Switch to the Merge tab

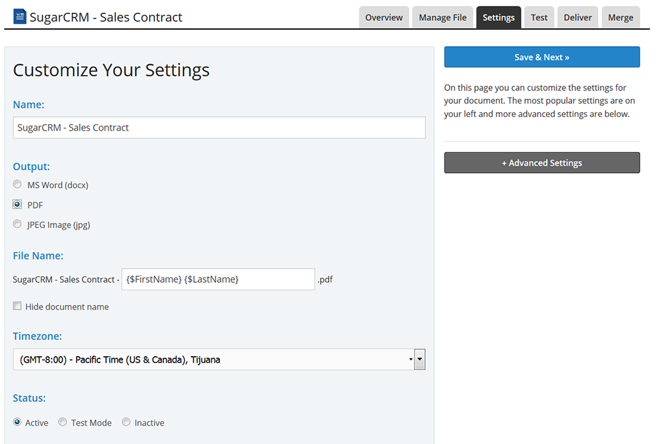pos(620,18)
